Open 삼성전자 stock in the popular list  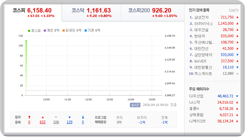tap(201, 17)
